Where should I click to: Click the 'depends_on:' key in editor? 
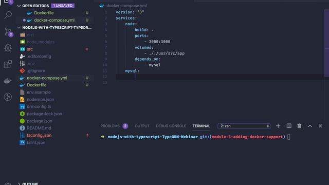[148, 59]
